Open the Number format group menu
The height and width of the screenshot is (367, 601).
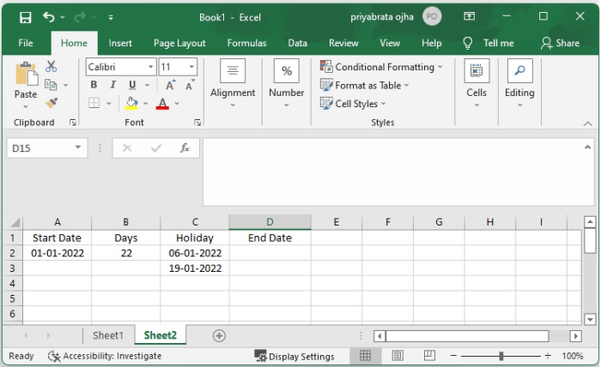286,83
